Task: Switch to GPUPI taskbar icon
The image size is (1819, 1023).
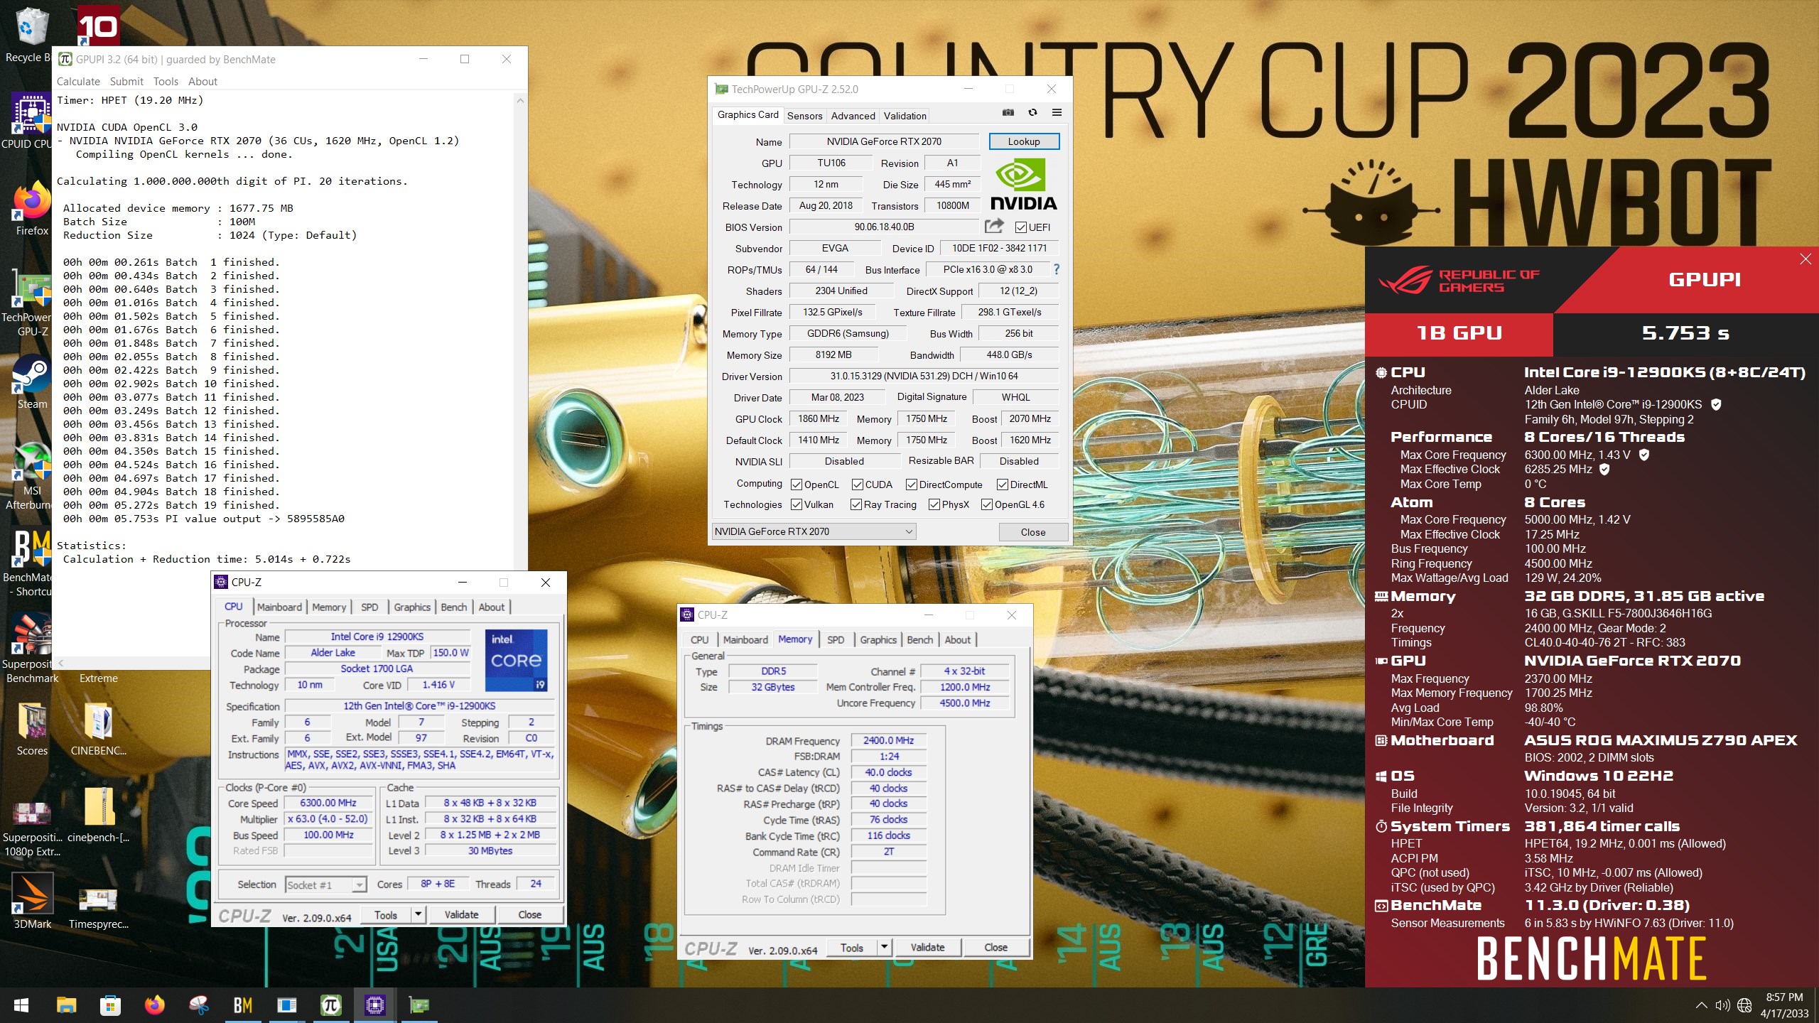Action: pos(331,1005)
